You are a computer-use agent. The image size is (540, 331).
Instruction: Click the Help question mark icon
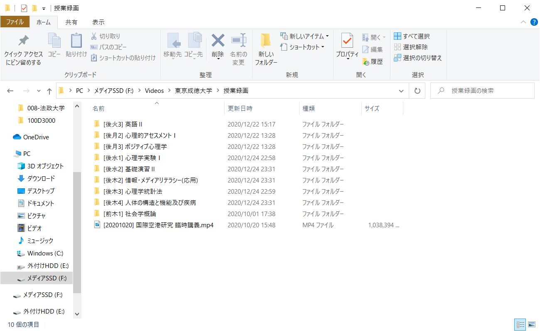pos(534,22)
